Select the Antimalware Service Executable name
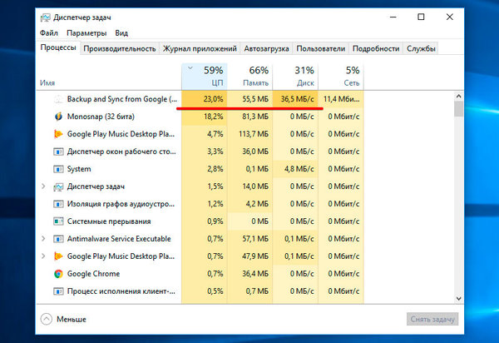This screenshot has width=499, height=343. [119, 239]
